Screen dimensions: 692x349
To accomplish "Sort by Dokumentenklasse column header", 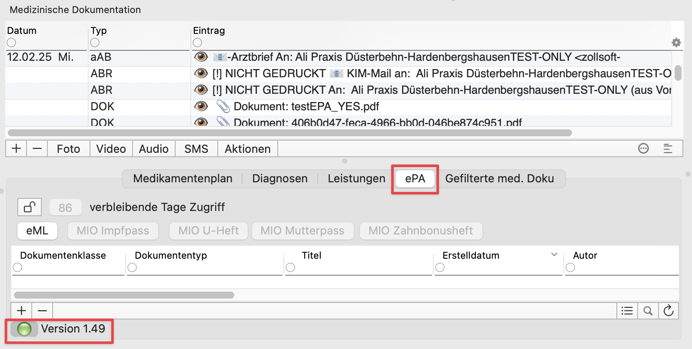I will (x=63, y=255).
